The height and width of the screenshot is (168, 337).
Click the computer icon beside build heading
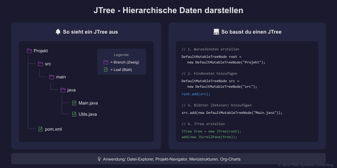tap(216, 32)
